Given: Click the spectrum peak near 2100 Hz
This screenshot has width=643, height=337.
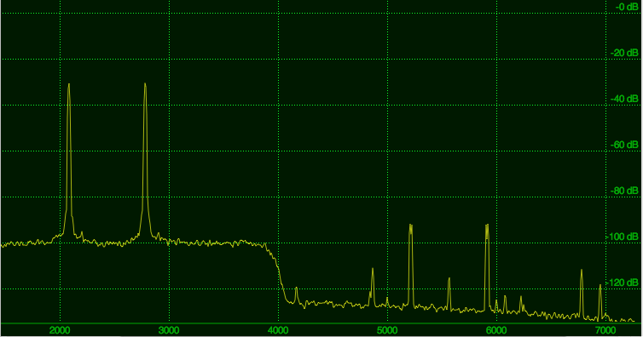Looking at the screenshot, I should click(x=69, y=159).
